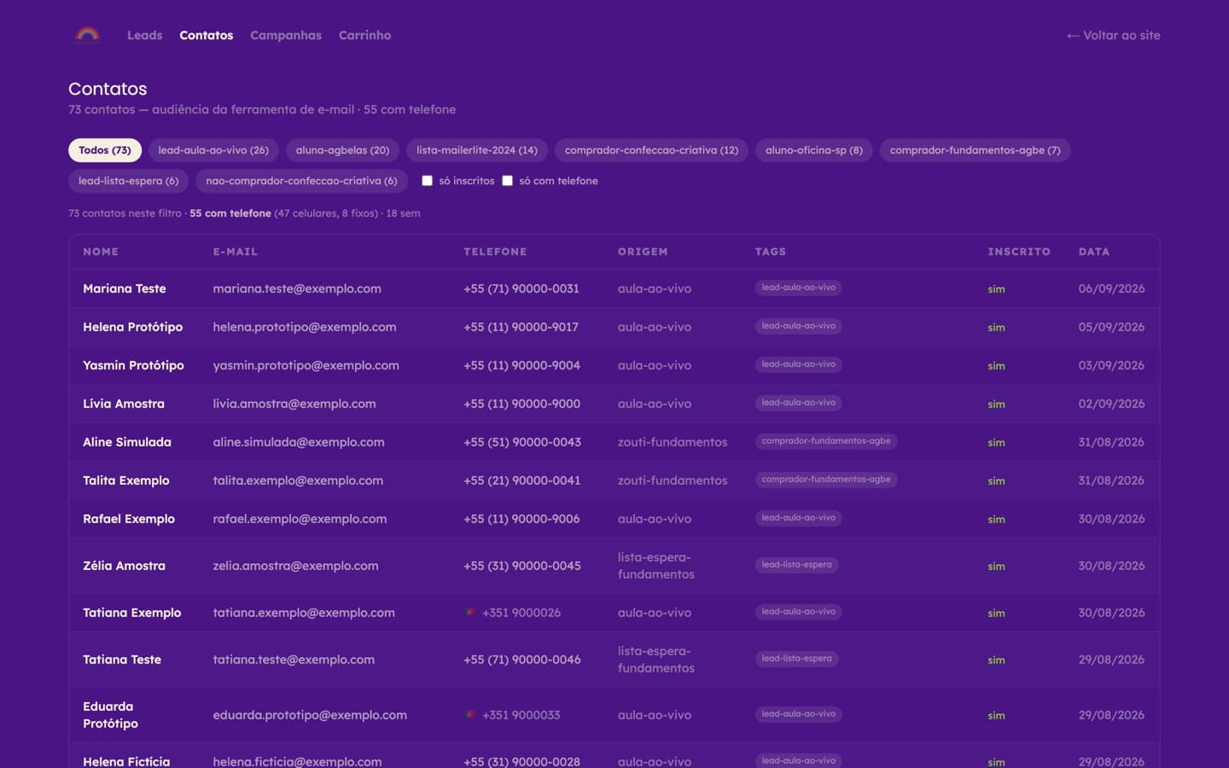Image resolution: width=1229 pixels, height=768 pixels.
Task: Filter by comprador-confeccao-criativa (12) chip
Action: click(x=651, y=150)
